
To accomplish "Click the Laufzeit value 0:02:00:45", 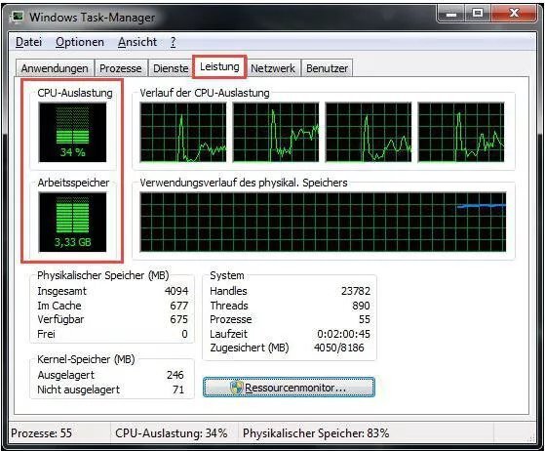I will [343, 334].
